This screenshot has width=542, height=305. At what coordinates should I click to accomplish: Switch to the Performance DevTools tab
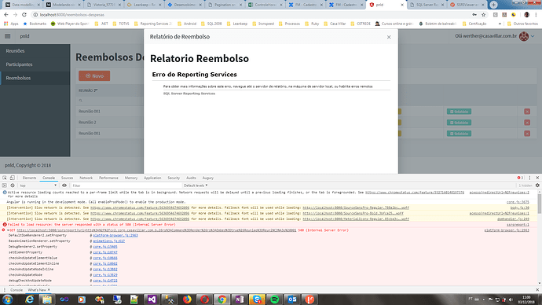point(108,178)
